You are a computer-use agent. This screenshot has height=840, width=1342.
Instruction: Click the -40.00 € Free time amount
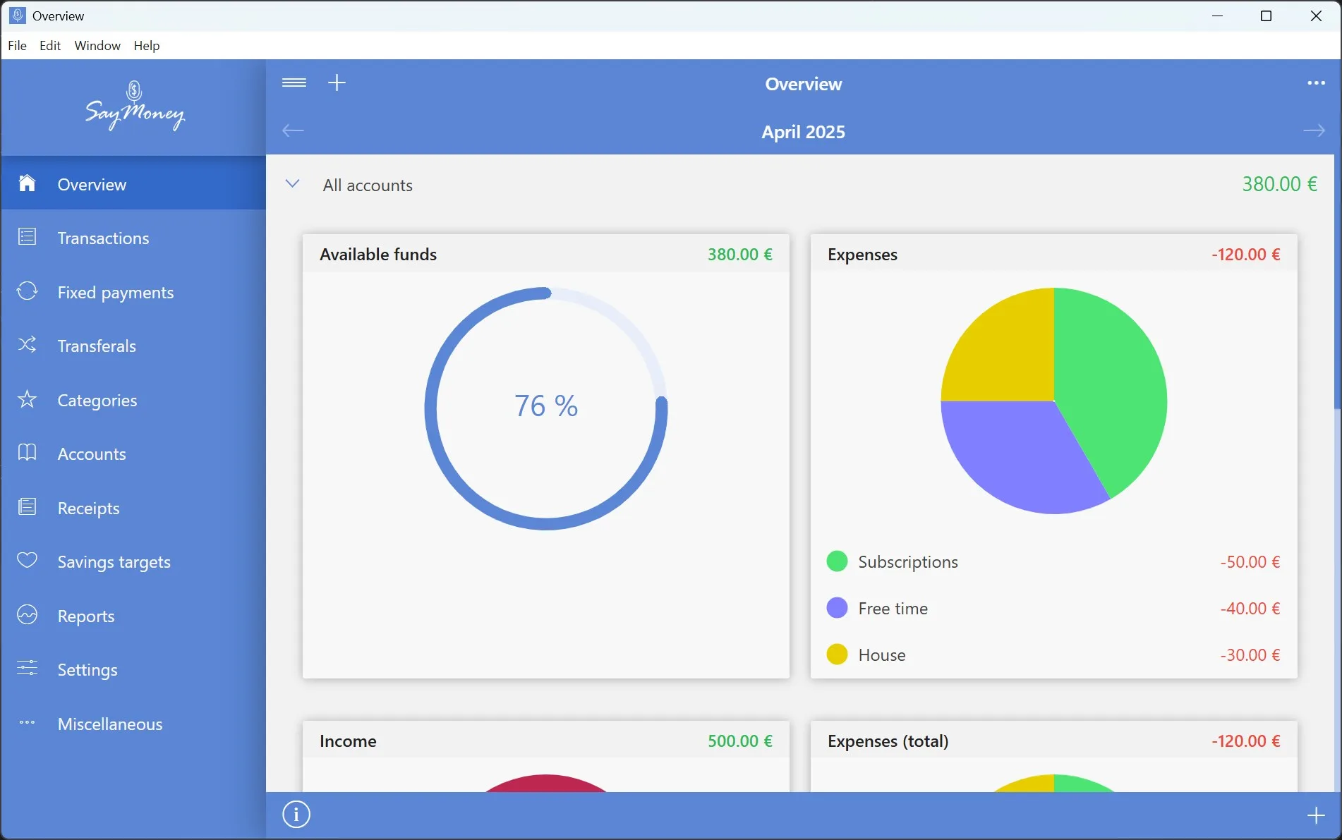(1250, 609)
